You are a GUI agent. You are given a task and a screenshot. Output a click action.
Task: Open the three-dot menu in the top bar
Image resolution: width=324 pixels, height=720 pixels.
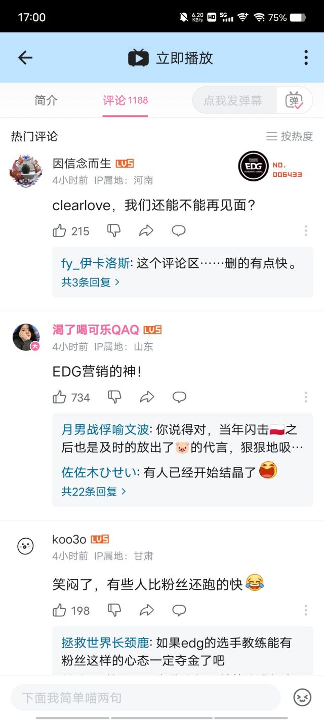(306, 57)
